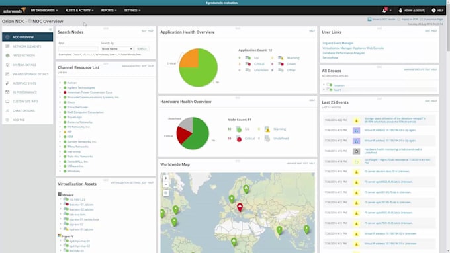The image size is (450, 253).
Task: Click the Custom Site Info icon
Action: [x=7, y=102]
